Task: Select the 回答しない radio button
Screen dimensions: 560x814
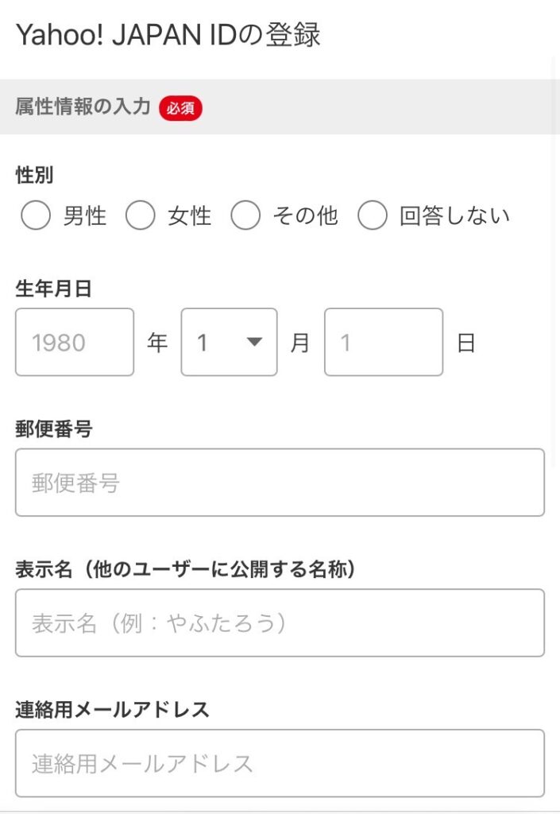Action: pos(372,215)
